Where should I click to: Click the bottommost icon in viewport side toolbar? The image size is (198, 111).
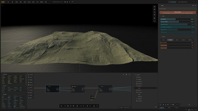[x=155, y=21]
